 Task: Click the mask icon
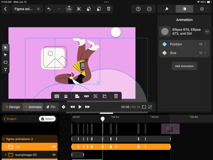(87, 96)
